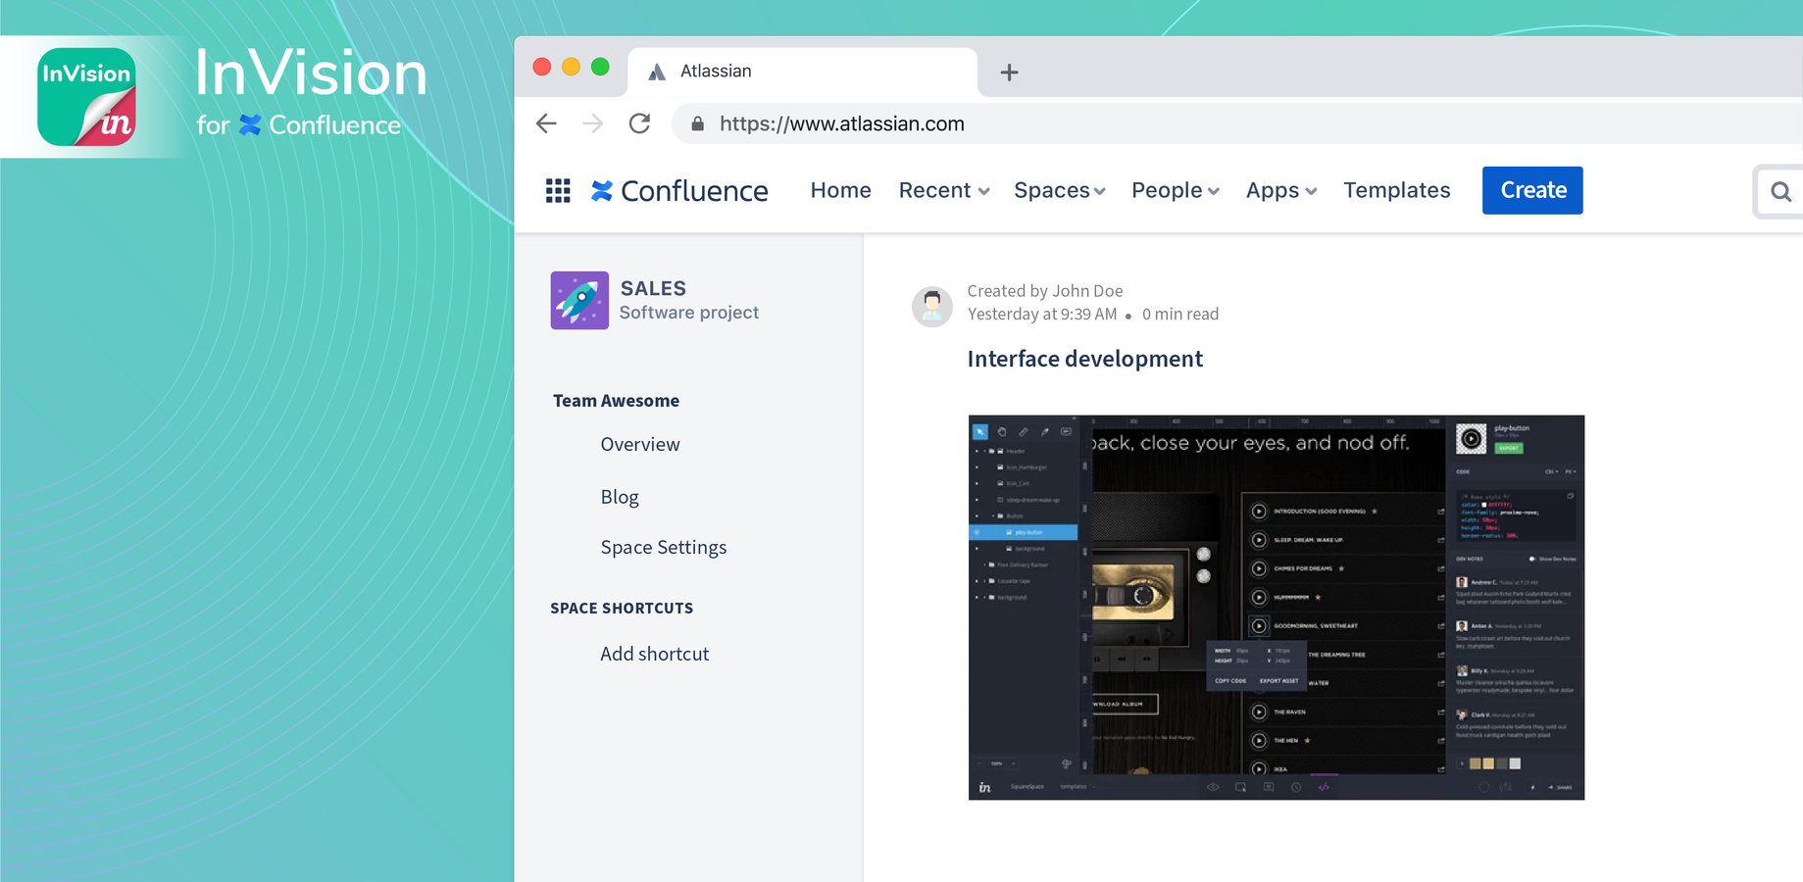This screenshot has height=882, width=1803.
Task: Click Export Asset in the mockup popup
Action: pyautogui.click(x=1278, y=680)
